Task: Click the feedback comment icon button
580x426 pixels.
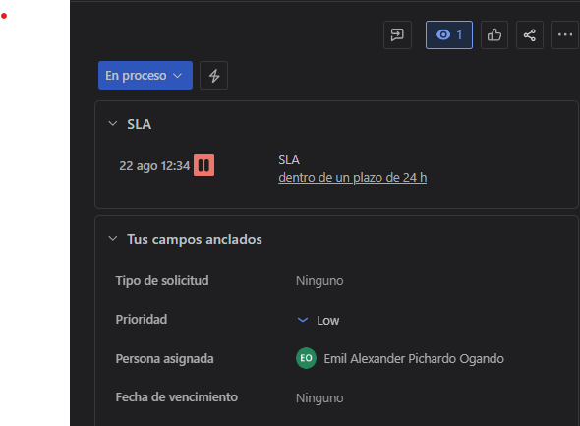Action: pyautogui.click(x=397, y=34)
